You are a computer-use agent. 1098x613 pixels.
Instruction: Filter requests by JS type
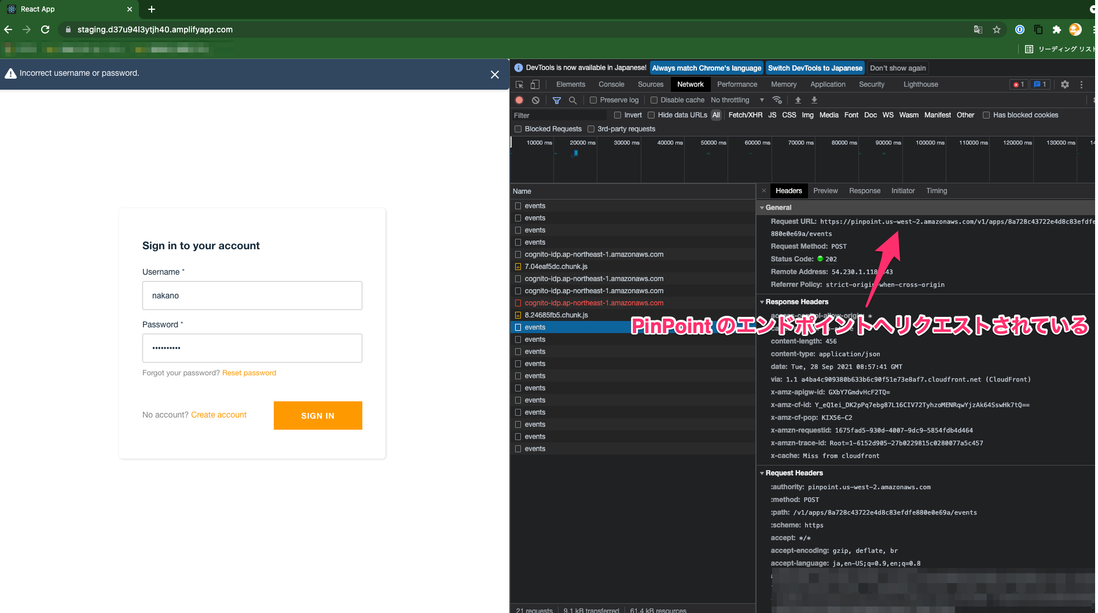point(772,115)
